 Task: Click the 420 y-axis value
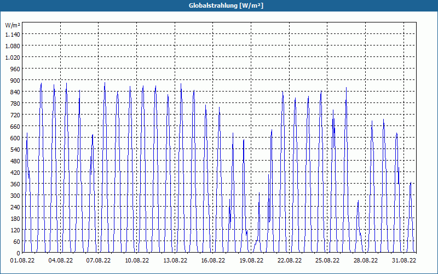(15, 172)
